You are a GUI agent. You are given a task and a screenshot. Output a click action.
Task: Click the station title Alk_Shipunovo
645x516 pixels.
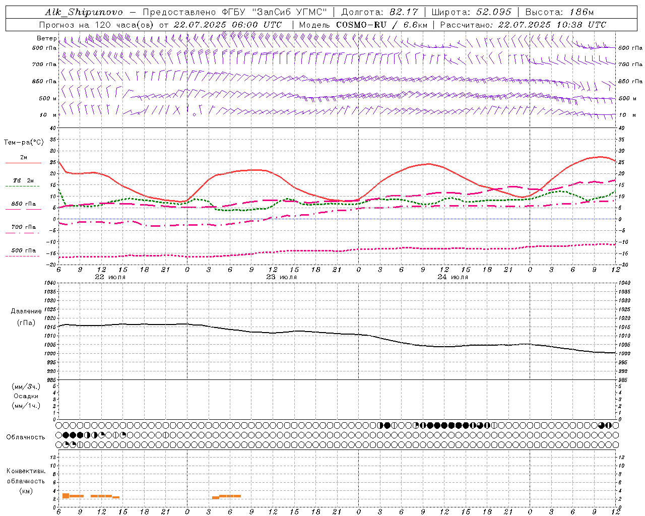[x=84, y=12]
